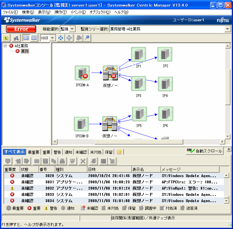The image size is (233, 229).
Task: Switch to the 最重要 tab
Action: pos(33,152)
